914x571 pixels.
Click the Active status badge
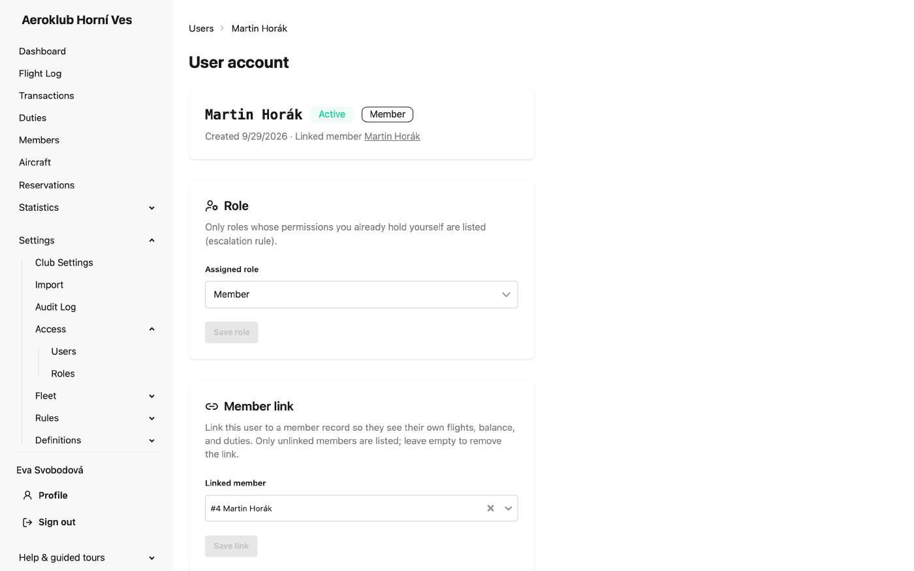tap(332, 114)
